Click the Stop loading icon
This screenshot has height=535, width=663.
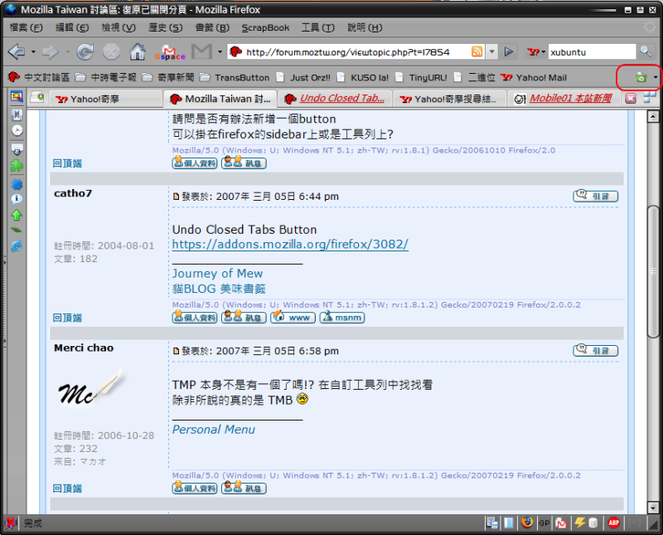point(111,52)
